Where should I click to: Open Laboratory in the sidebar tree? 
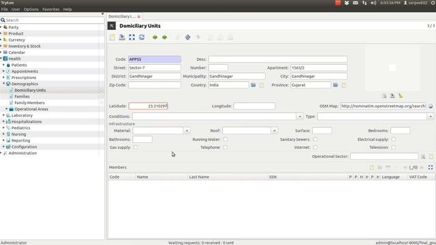(x=22, y=115)
